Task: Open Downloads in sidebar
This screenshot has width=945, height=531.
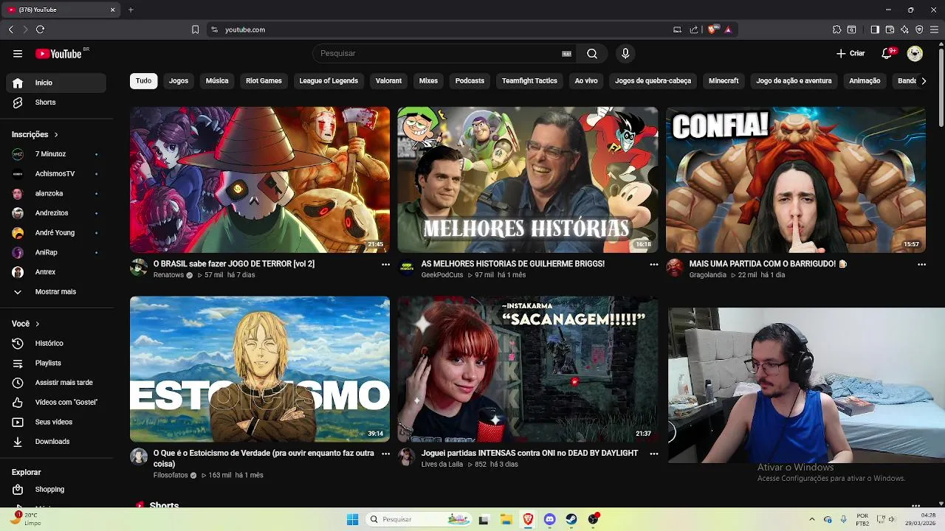Action: pos(56,441)
